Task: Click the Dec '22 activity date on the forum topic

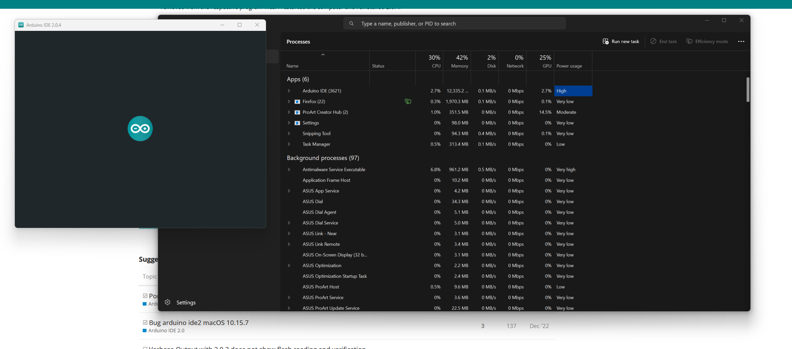Action: pyautogui.click(x=539, y=326)
